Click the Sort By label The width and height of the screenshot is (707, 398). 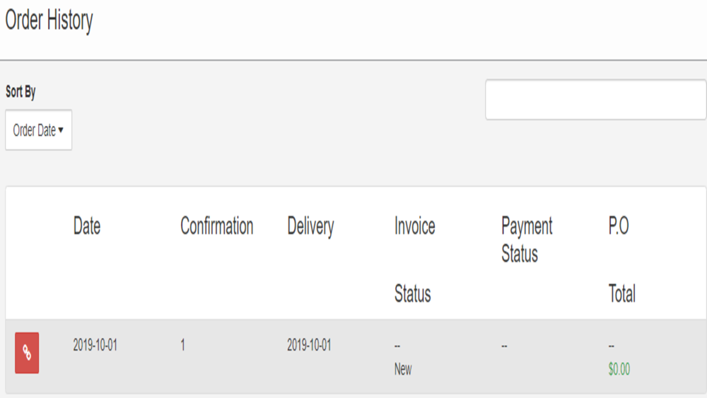tap(21, 91)
